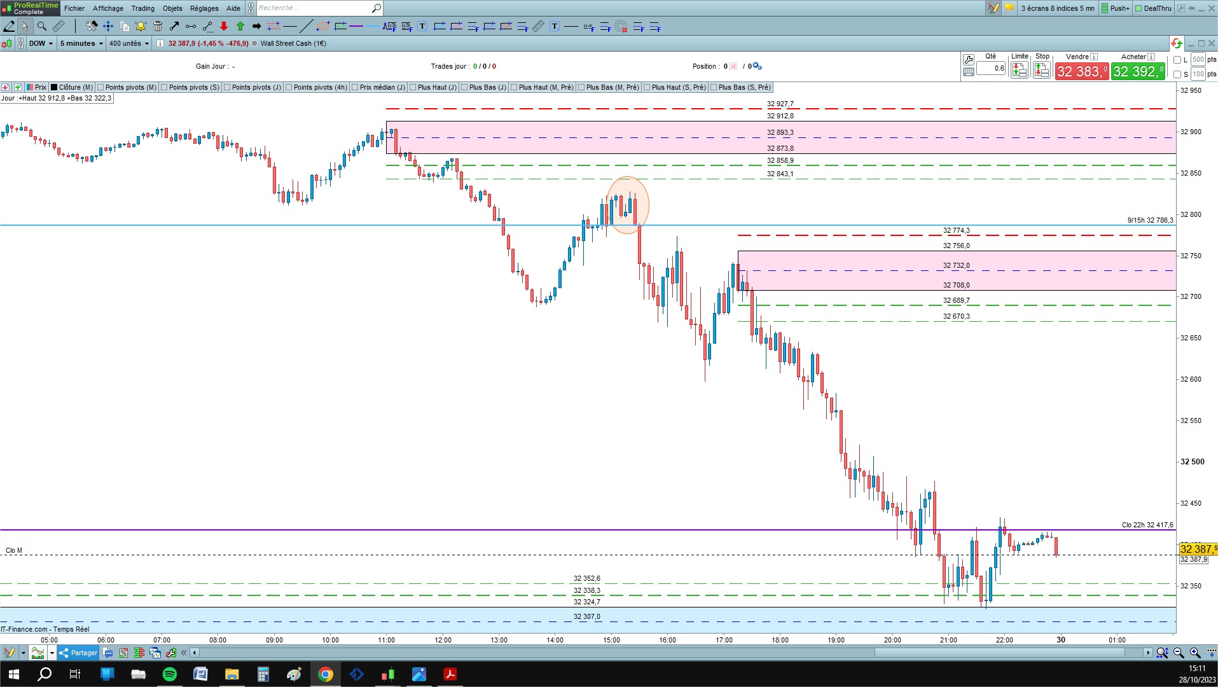Viewport: 1218px width, 687px height.
Task: Click the Partager share button
Action: pos(78,653)
